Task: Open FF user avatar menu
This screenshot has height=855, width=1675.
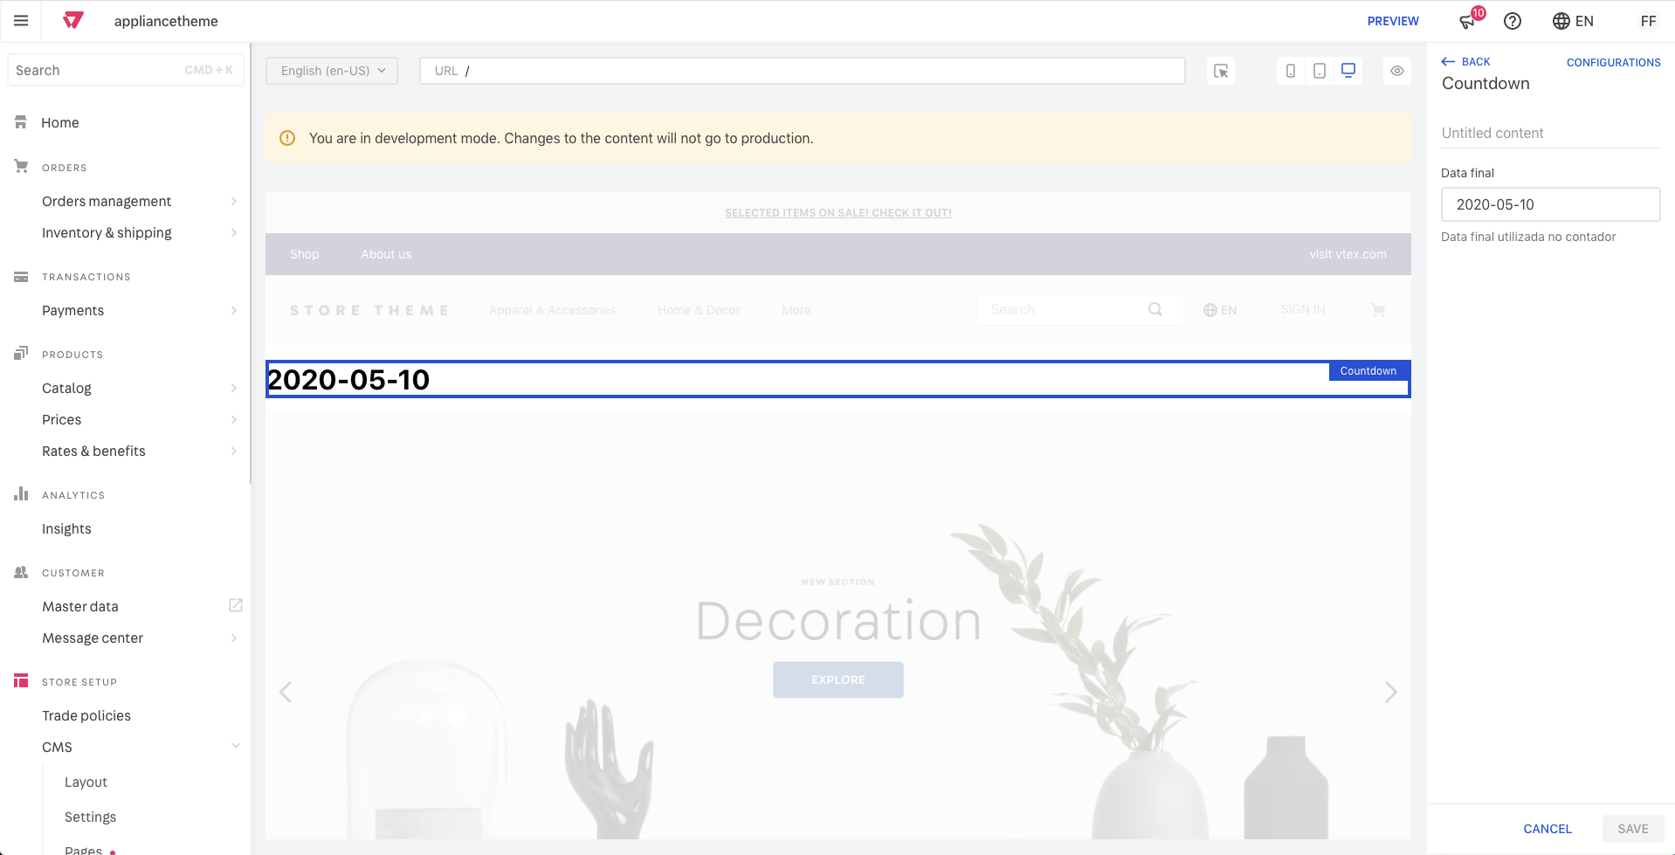Action: 1648,21
